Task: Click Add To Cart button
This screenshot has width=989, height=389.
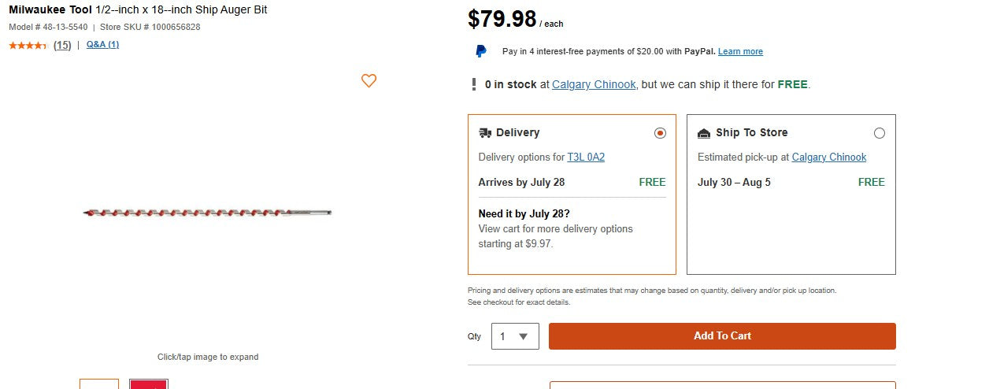Action: (722, 336)
